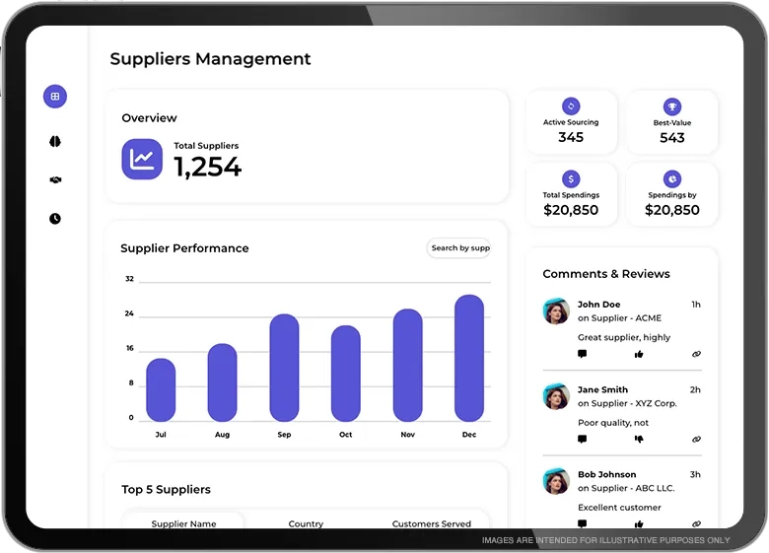Copy link to John Doe's review

[x=696, y=354]
